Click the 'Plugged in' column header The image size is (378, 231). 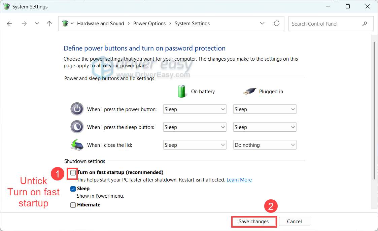[271, 91]
